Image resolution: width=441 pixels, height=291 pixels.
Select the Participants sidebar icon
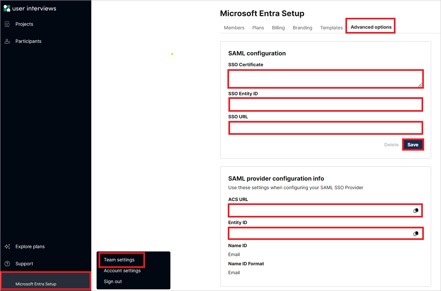tap(7, 41)
